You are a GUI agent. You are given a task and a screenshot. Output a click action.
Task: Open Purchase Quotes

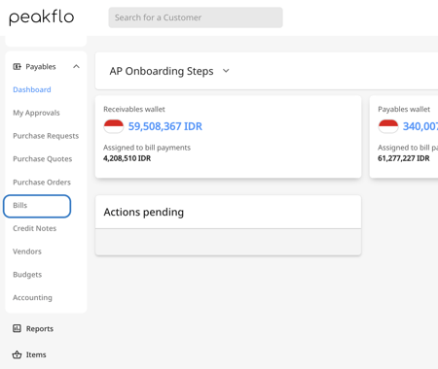[43, 159]
